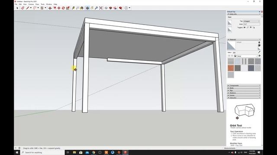Screen dimensions: 277x155
Task: Open the material library dropdown
Action: [247, 56]
